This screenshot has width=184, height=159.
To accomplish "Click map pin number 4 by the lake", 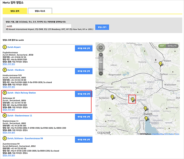I will [146, 119].
